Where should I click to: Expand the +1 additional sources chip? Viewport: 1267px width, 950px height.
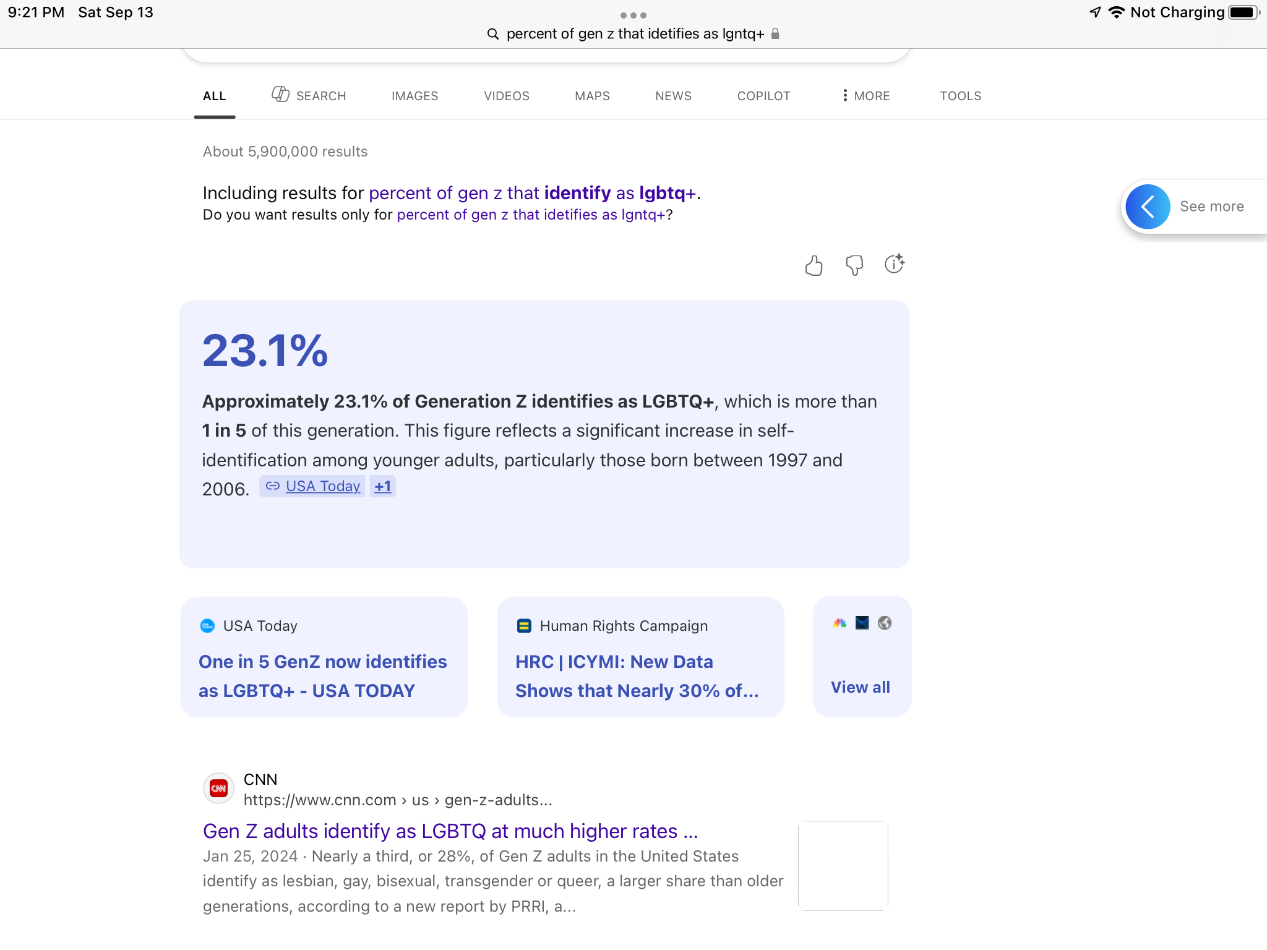tap(382, 486)
